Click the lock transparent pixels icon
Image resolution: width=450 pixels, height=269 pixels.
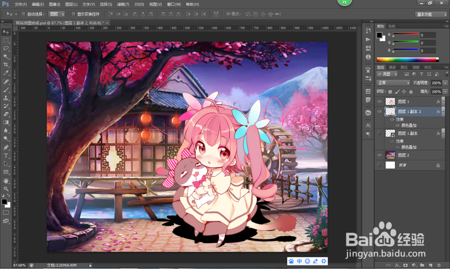point(390,92)
